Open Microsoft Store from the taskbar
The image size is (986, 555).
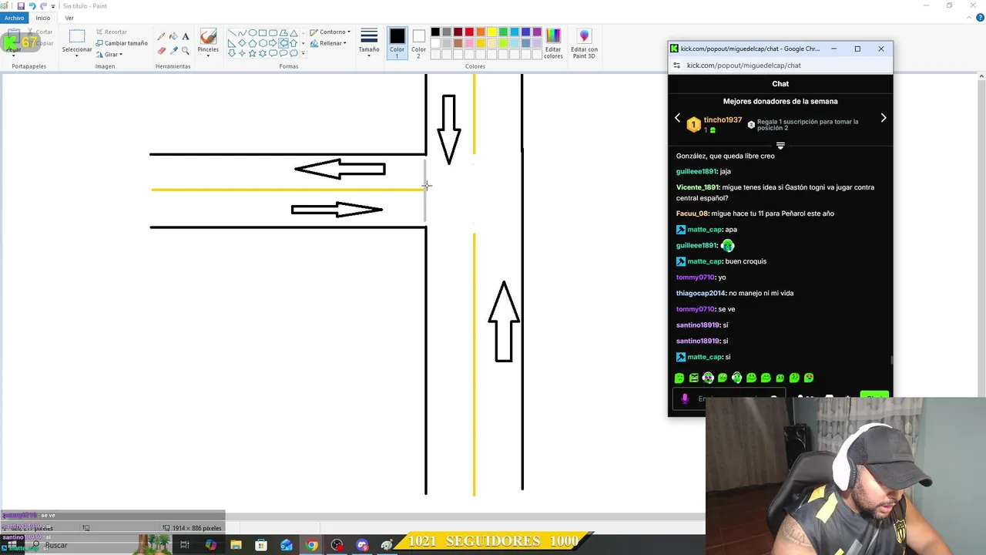click(261, 545)
